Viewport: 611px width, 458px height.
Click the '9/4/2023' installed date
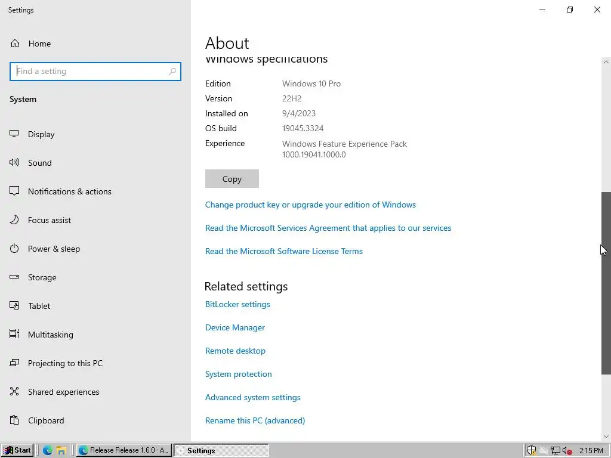(299, 114)
